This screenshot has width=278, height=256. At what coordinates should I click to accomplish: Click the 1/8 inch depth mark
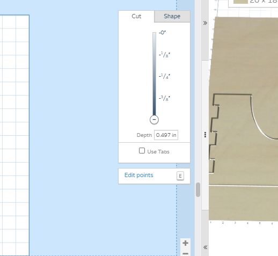(x=164, y=55)
